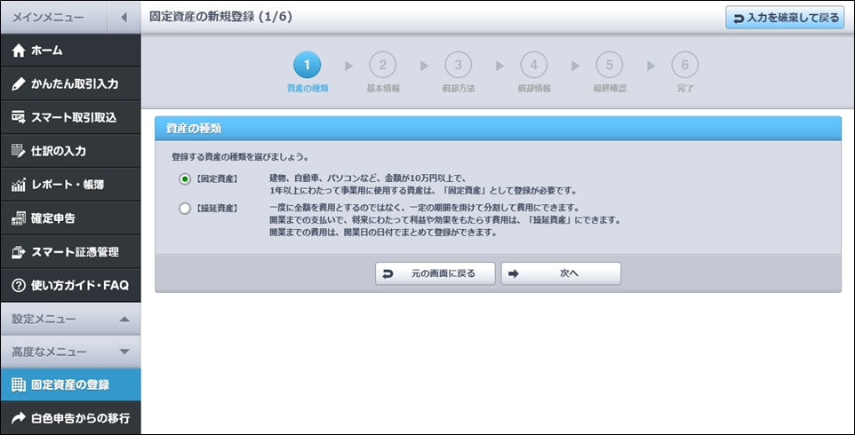The image size is (855, 435).
Task: Click step 2 基本情報 in progress indicator
Action: point(382,65)
